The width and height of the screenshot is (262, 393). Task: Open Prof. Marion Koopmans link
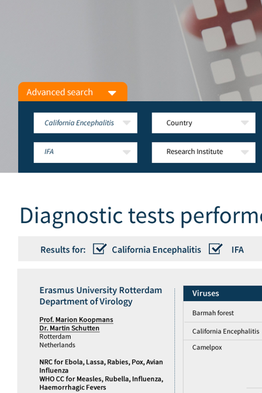tap(76, 320)
